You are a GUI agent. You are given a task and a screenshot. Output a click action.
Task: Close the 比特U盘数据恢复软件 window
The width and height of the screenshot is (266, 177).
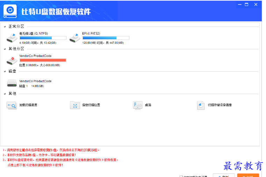click(x=256, y=5)
